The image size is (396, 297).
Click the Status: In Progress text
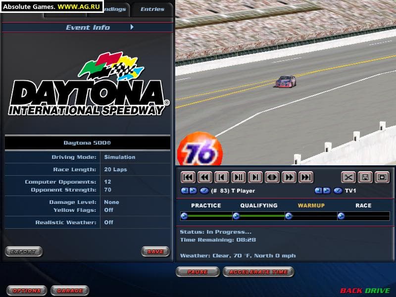216,232
